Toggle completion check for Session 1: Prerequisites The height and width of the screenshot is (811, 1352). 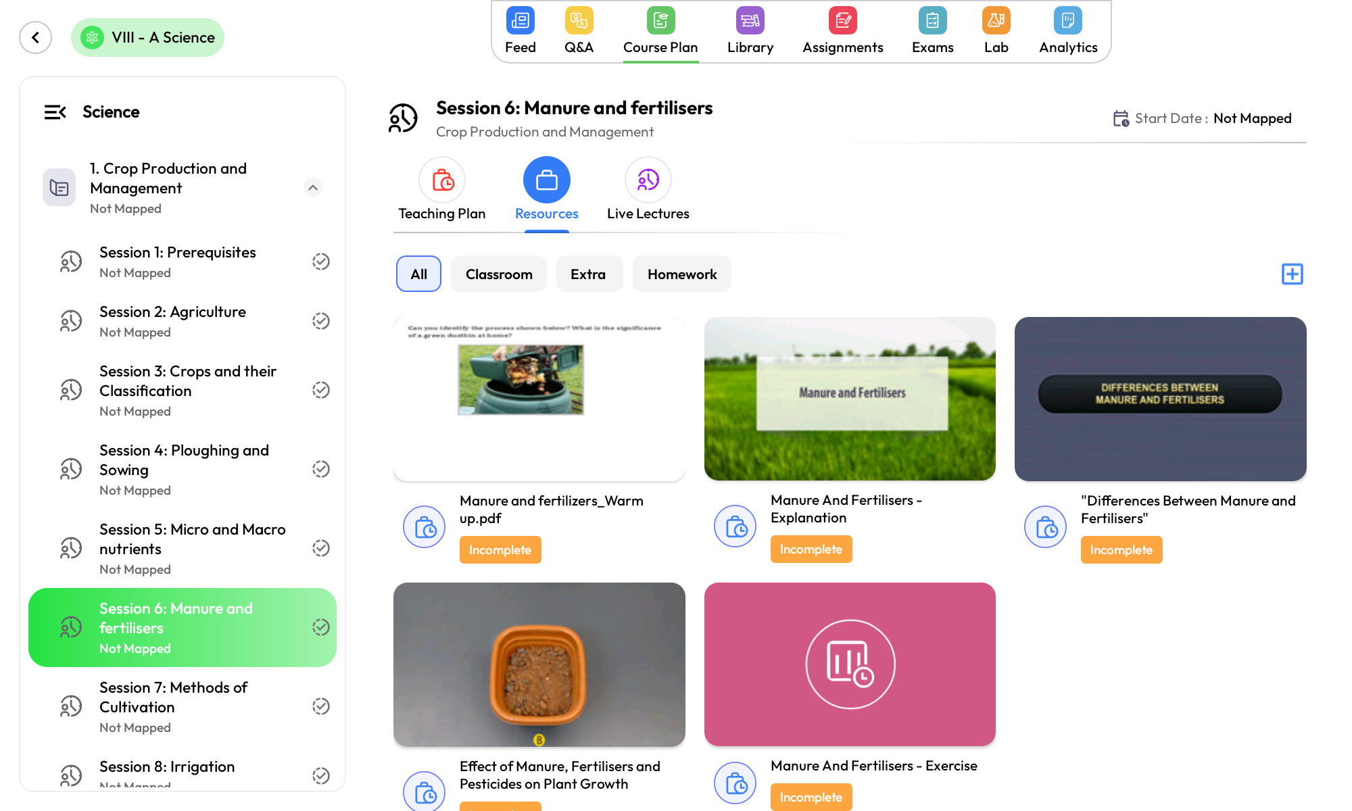point(321,262)
